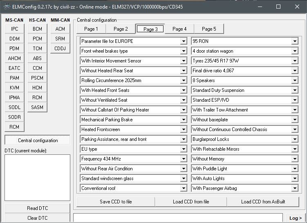Select the BCM module under HS-CAN

[x=37, y=29]
